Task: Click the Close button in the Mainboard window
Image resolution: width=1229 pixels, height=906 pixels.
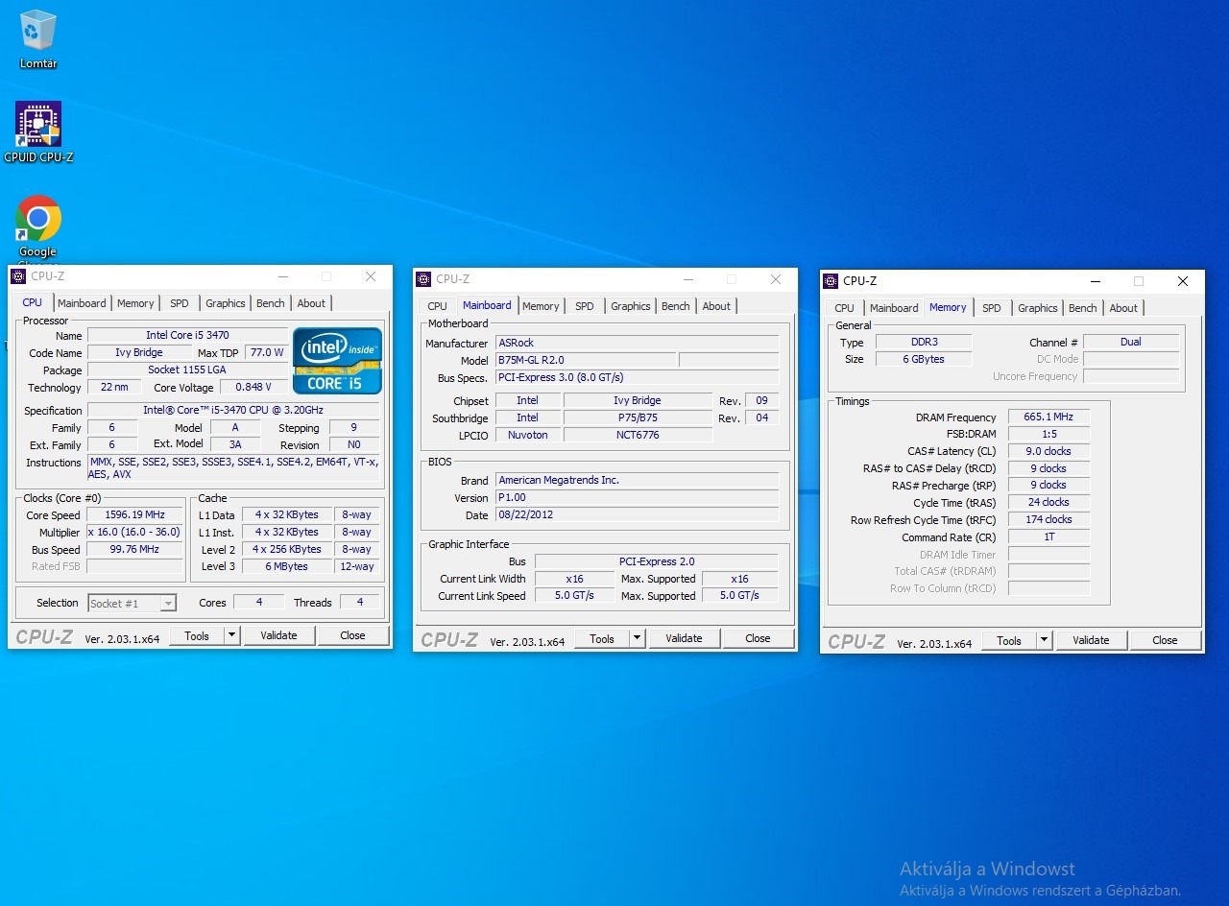Action: [x=758, y=638]
